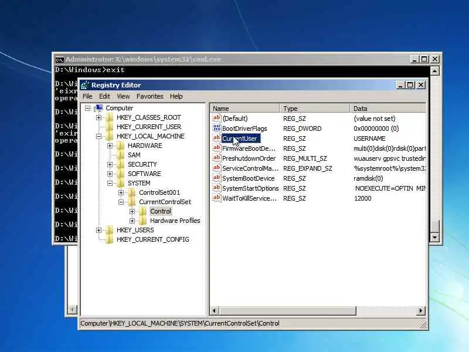
Task: Collapse the SYSTEM key
Action: point(110,183)
